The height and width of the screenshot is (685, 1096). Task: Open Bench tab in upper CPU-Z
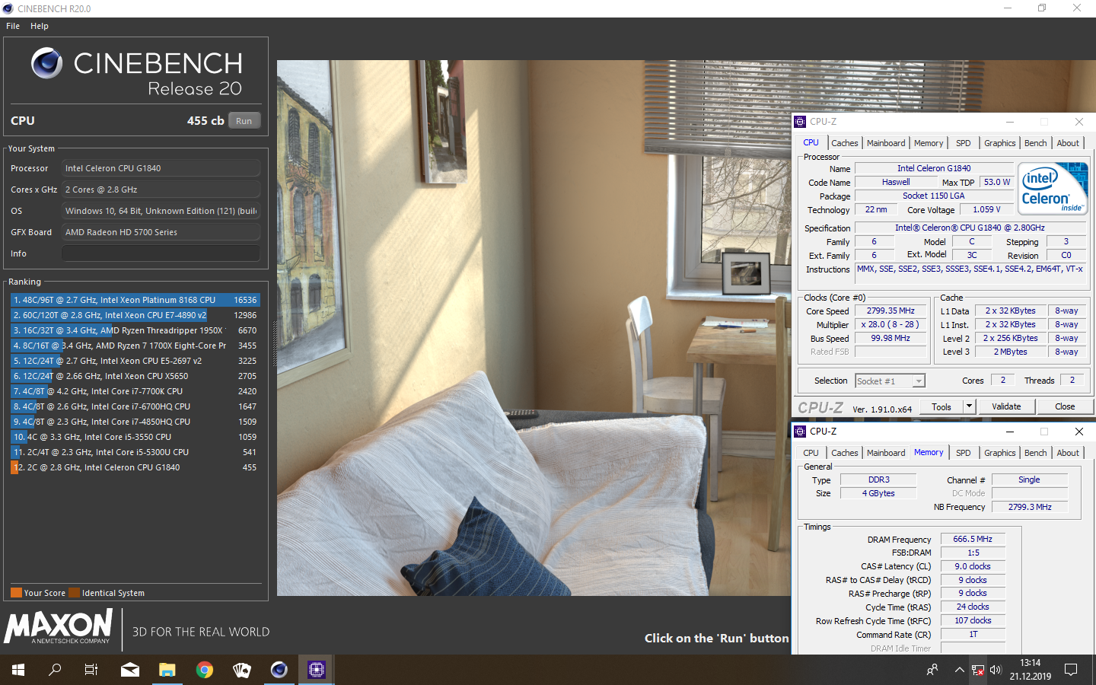pyautogui.click(x=1035, y=143)
